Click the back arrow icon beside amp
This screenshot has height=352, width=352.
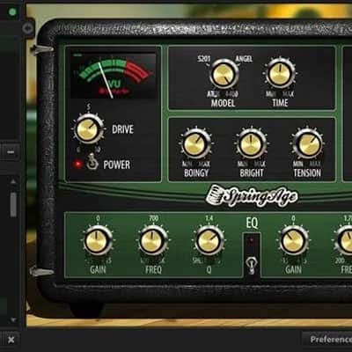pos(28,28)
